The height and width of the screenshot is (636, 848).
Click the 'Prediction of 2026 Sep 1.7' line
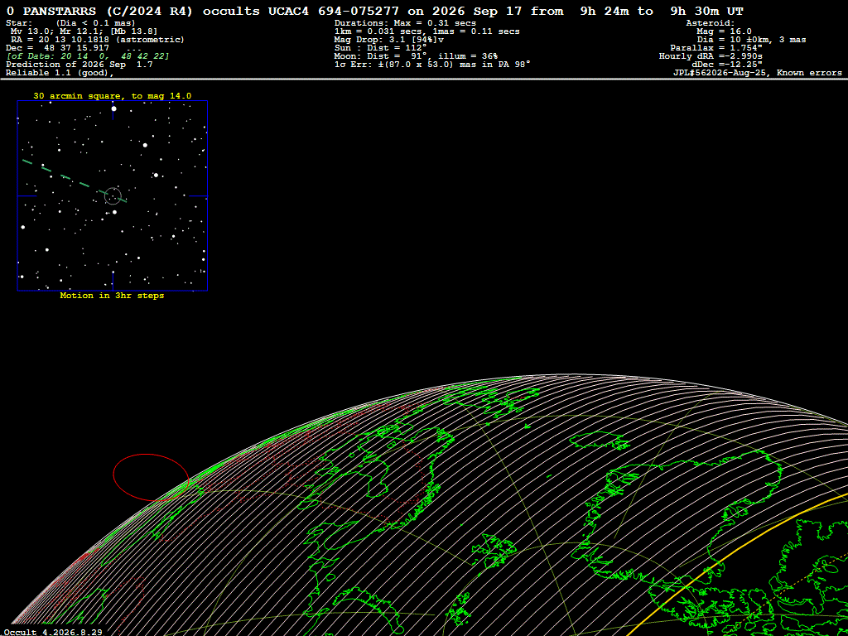click(79, 65)
